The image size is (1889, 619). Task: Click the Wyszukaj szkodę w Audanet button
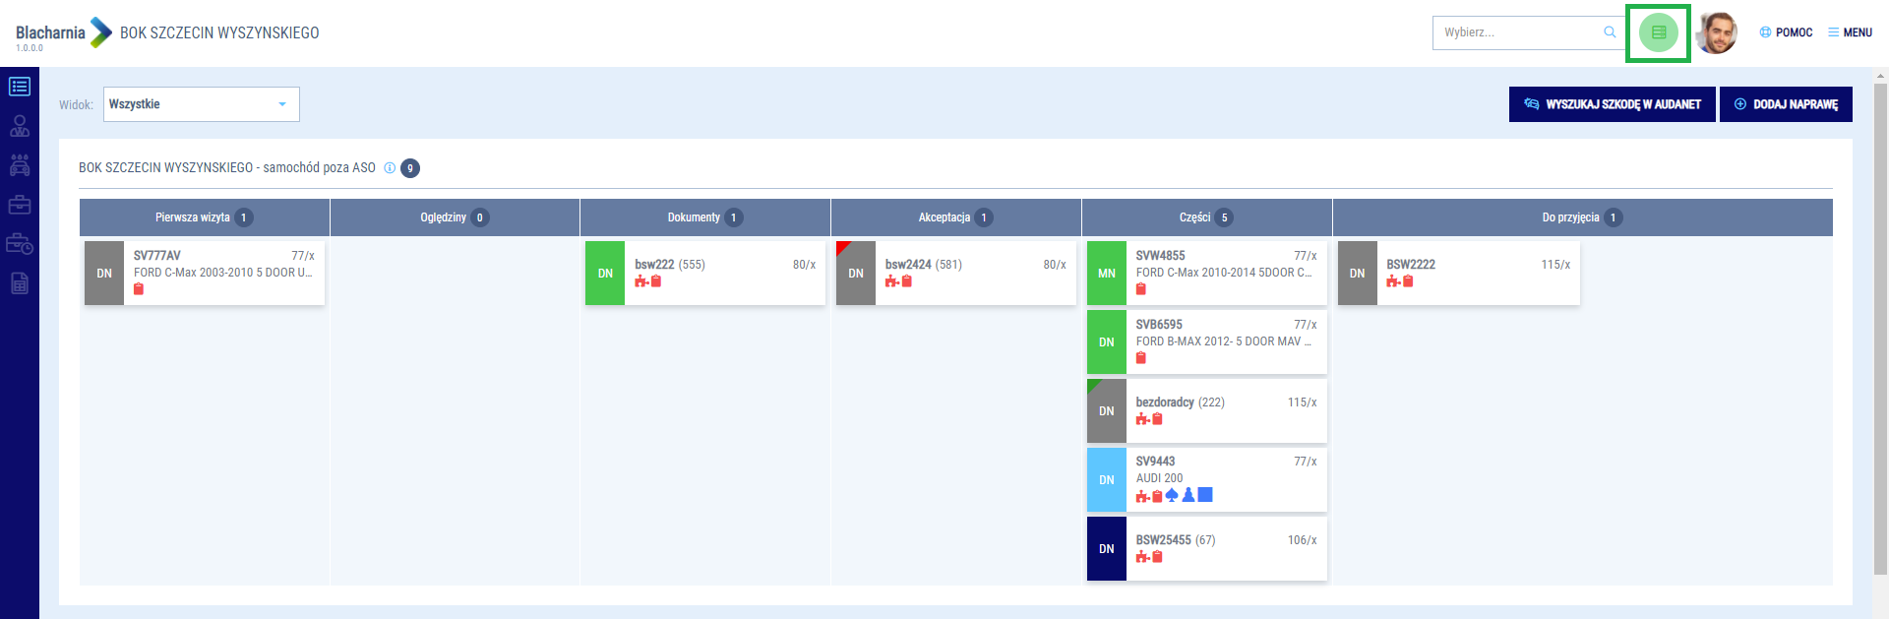(x=1612, y=104)
